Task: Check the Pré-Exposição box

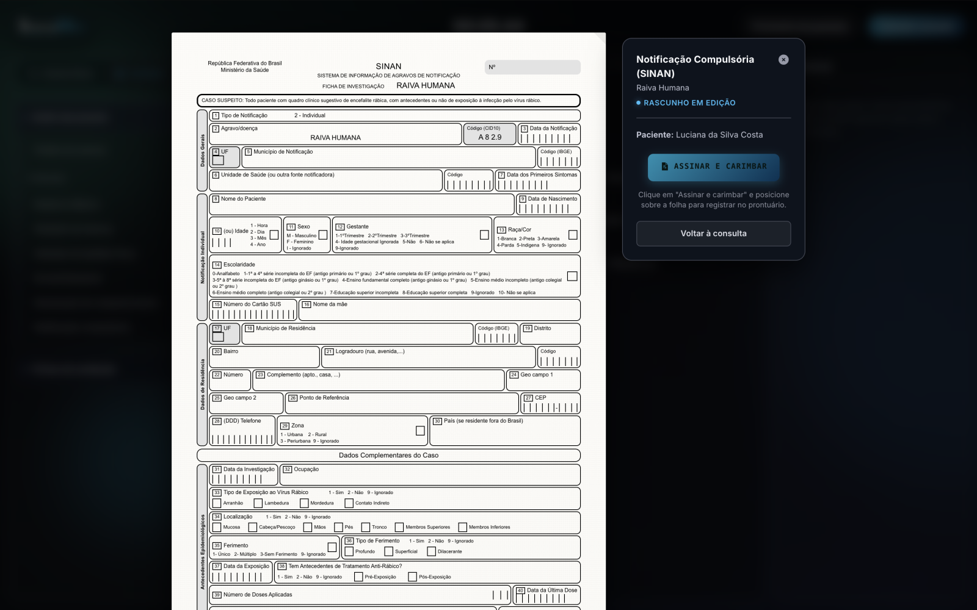Action: click(x=358, y=576)
